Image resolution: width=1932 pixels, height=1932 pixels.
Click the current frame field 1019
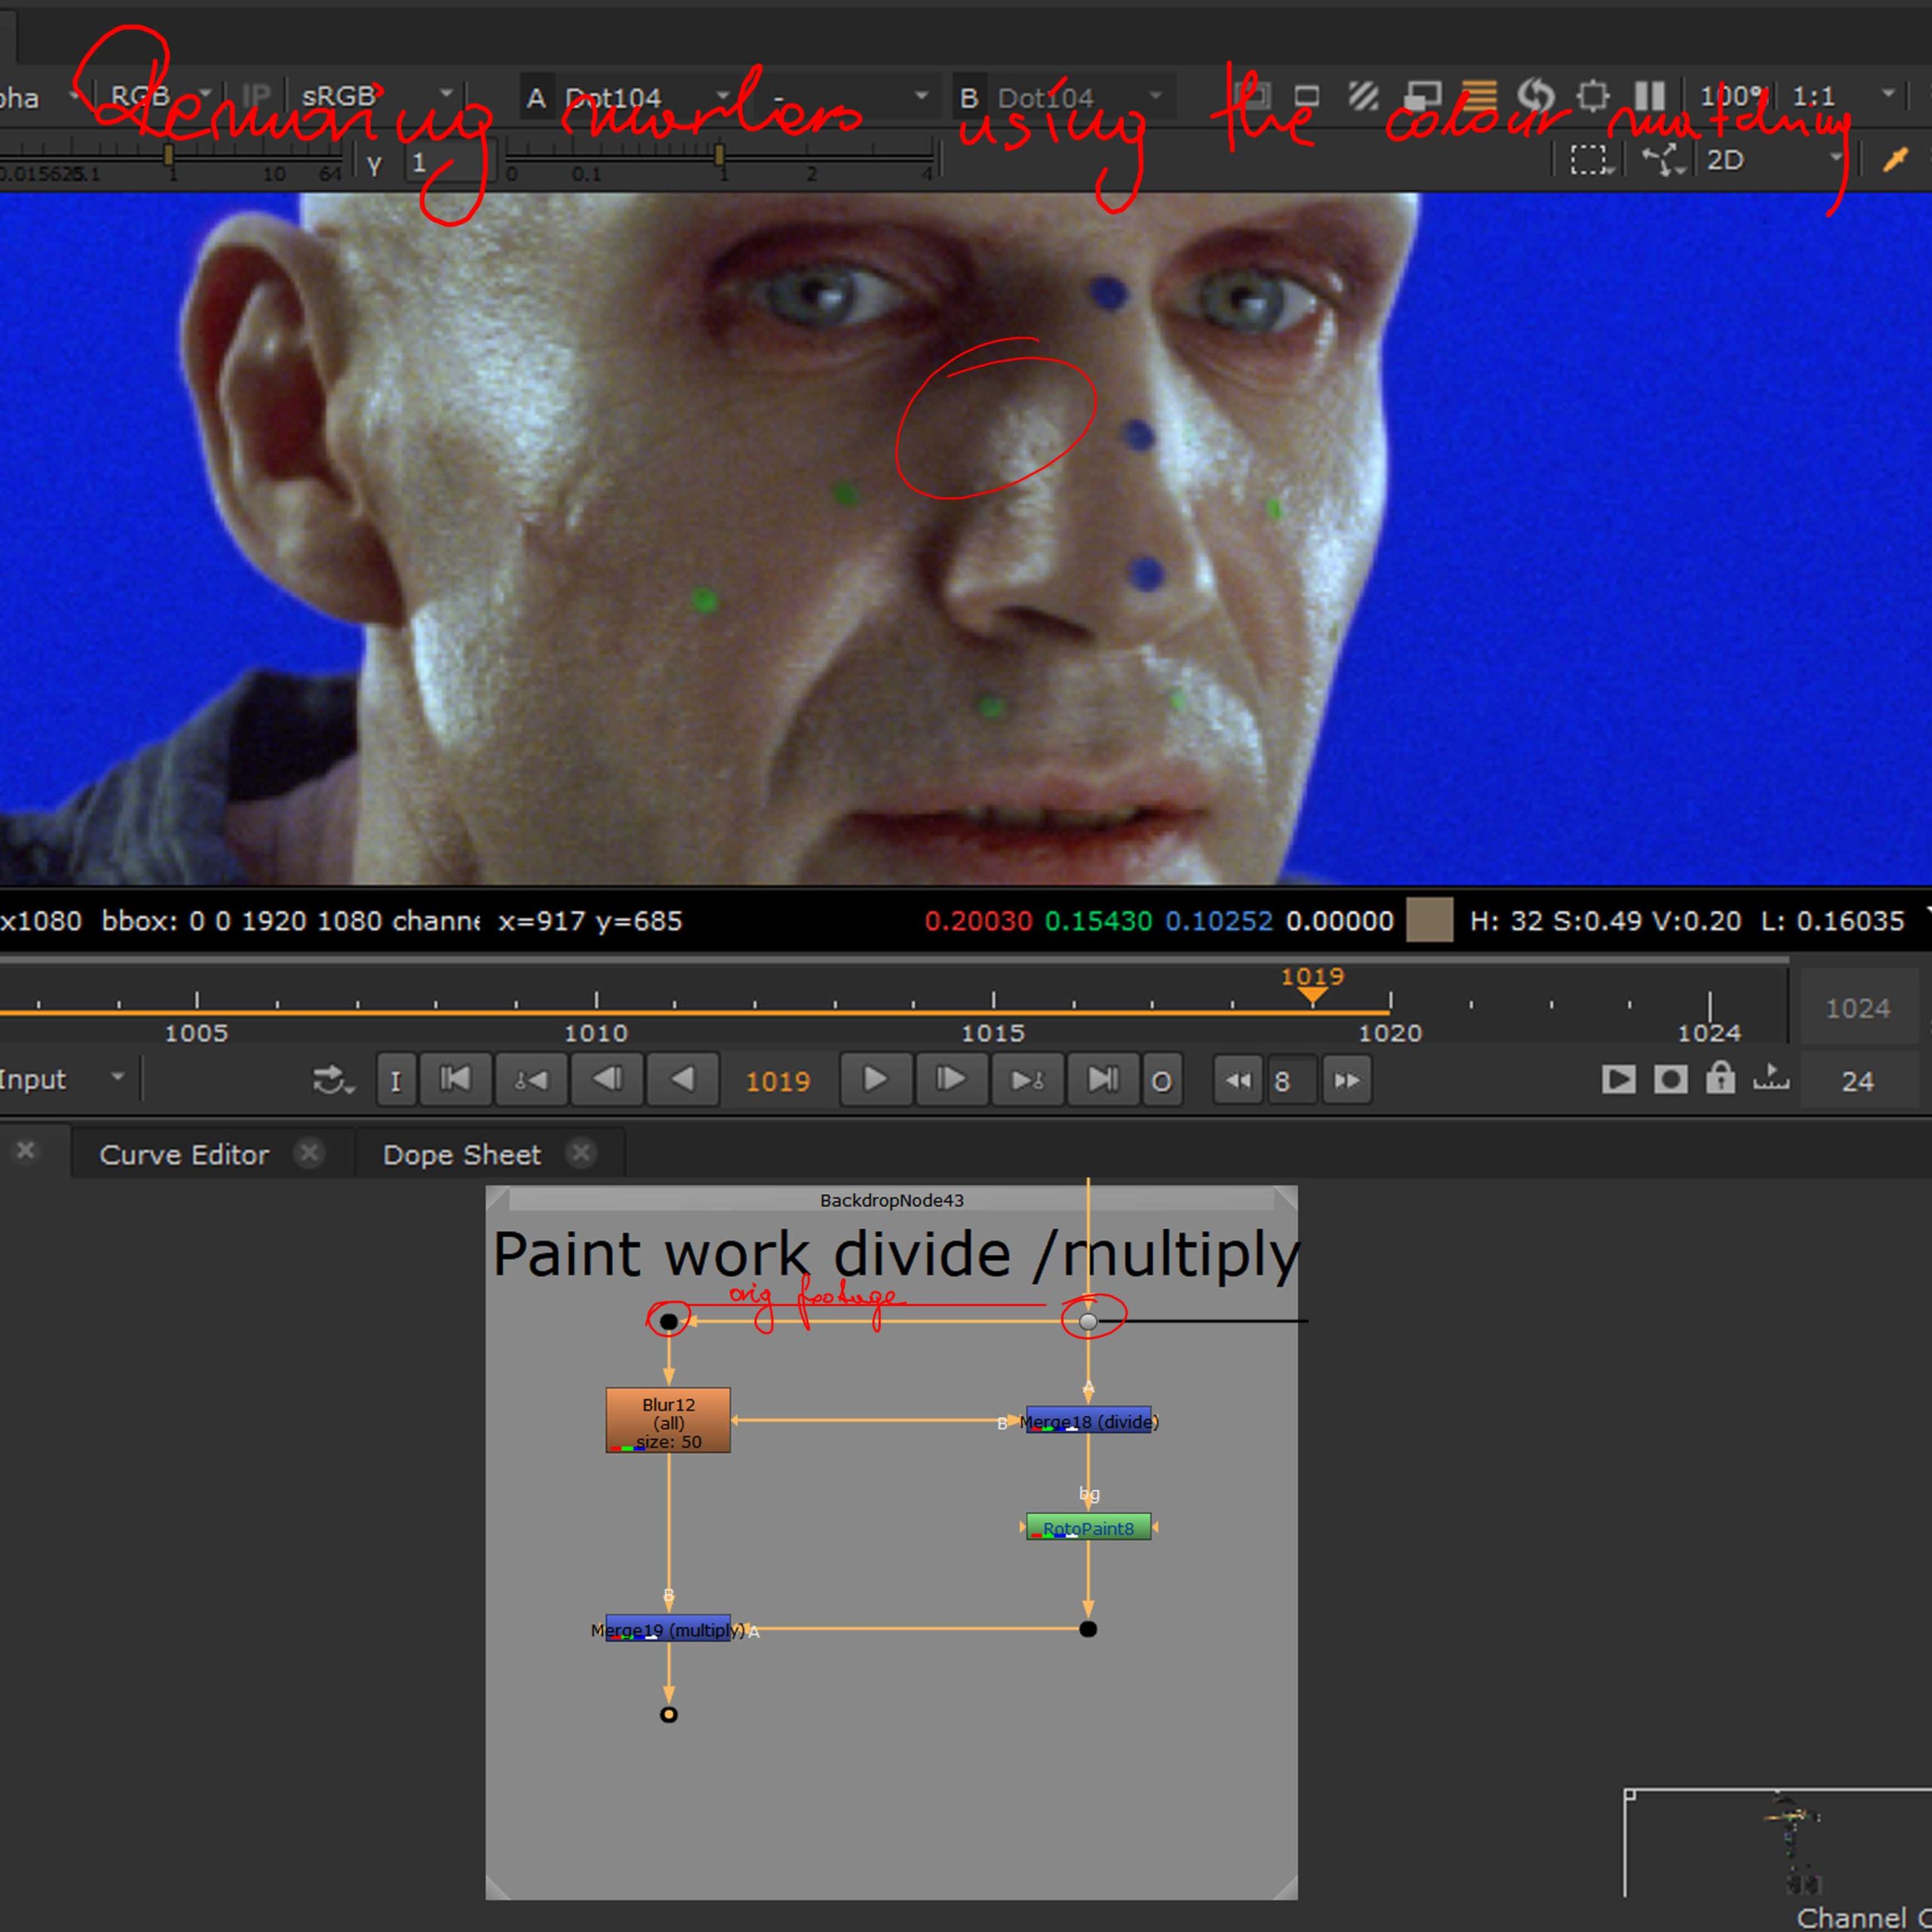[778, 1081]
